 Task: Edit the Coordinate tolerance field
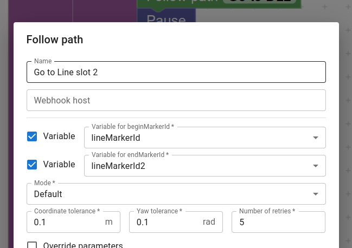[73, 222]
